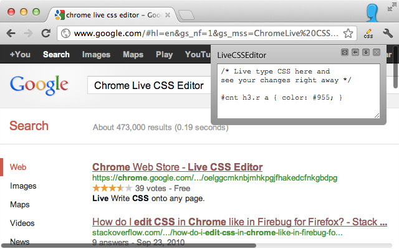Move the LiveCSSEditor panel to the left
This screenshot has width=399, height=249.
click(x=355, y=53)
